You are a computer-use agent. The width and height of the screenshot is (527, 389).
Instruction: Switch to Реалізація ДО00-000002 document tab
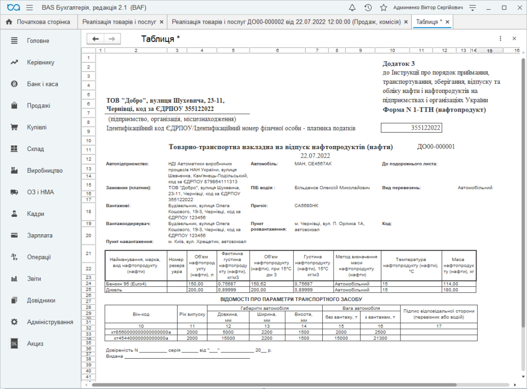286,22
